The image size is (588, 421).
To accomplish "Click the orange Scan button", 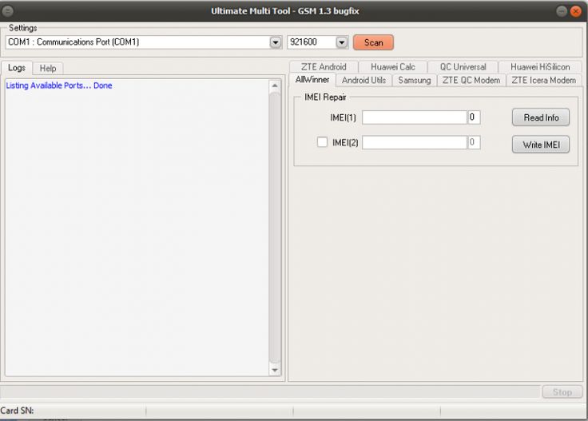I will [373, 42].
